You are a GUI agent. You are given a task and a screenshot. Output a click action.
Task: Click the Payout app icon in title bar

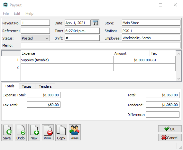pos(5,5)
